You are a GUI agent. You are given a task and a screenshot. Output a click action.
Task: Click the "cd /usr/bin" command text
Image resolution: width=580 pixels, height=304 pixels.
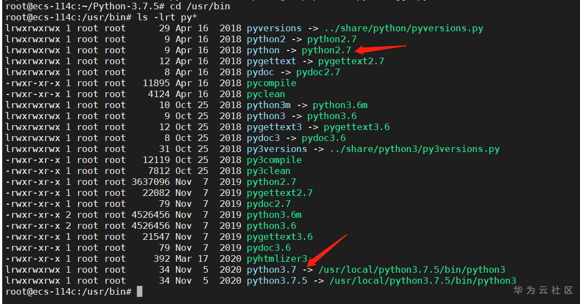(x=200, y=6)
